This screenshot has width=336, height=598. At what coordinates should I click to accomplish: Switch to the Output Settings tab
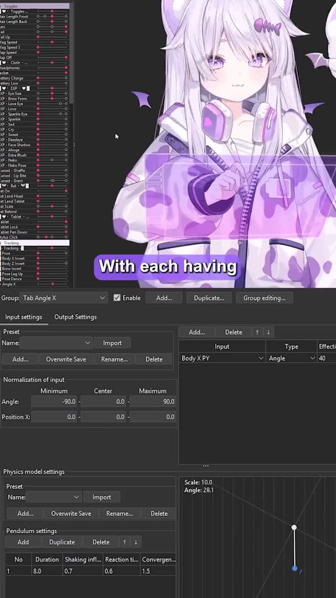click(x=76, y=317)
